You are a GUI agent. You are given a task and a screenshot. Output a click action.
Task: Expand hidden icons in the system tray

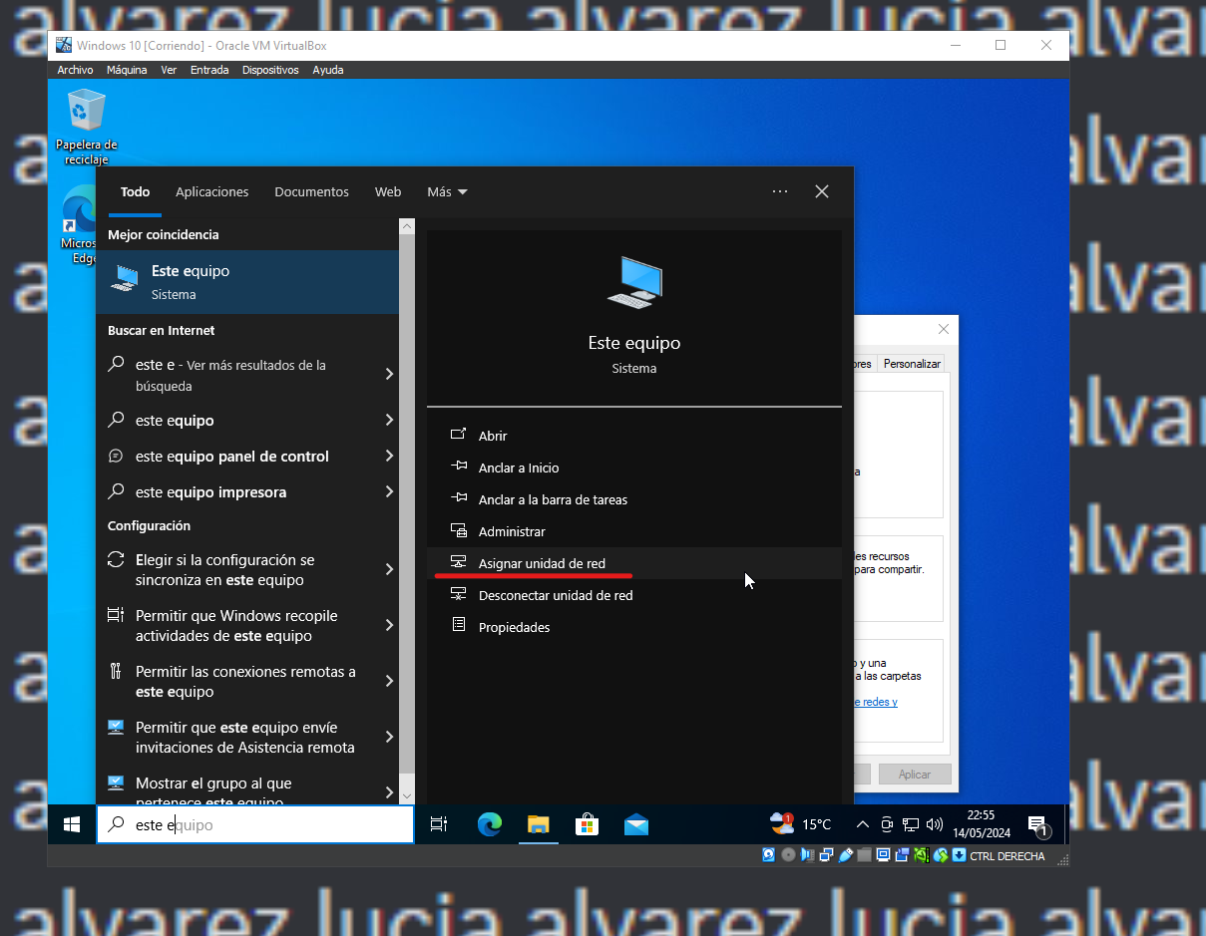click(862, 824)
